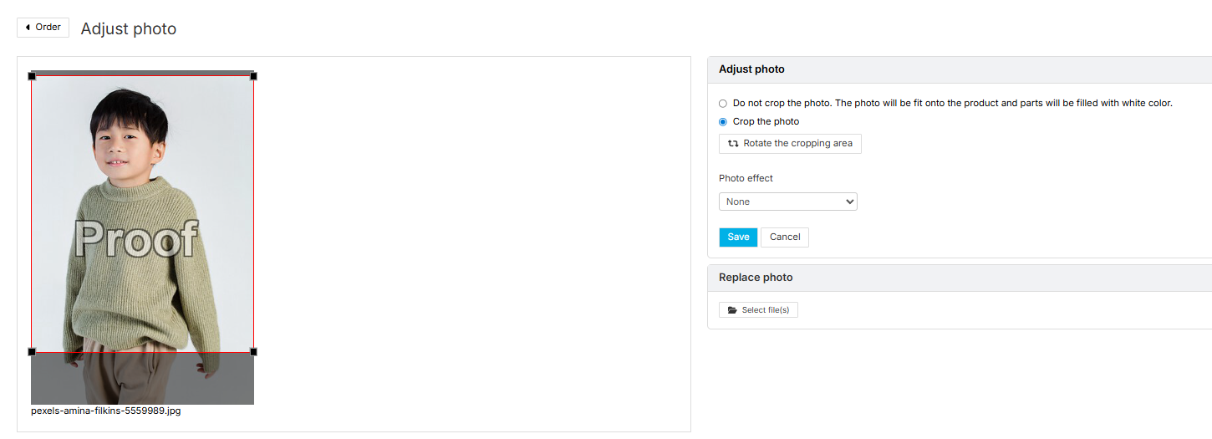Click the darkened cropped-out area below the crop
Viewport: 1212px width, 439px height.
click(142, 379)
